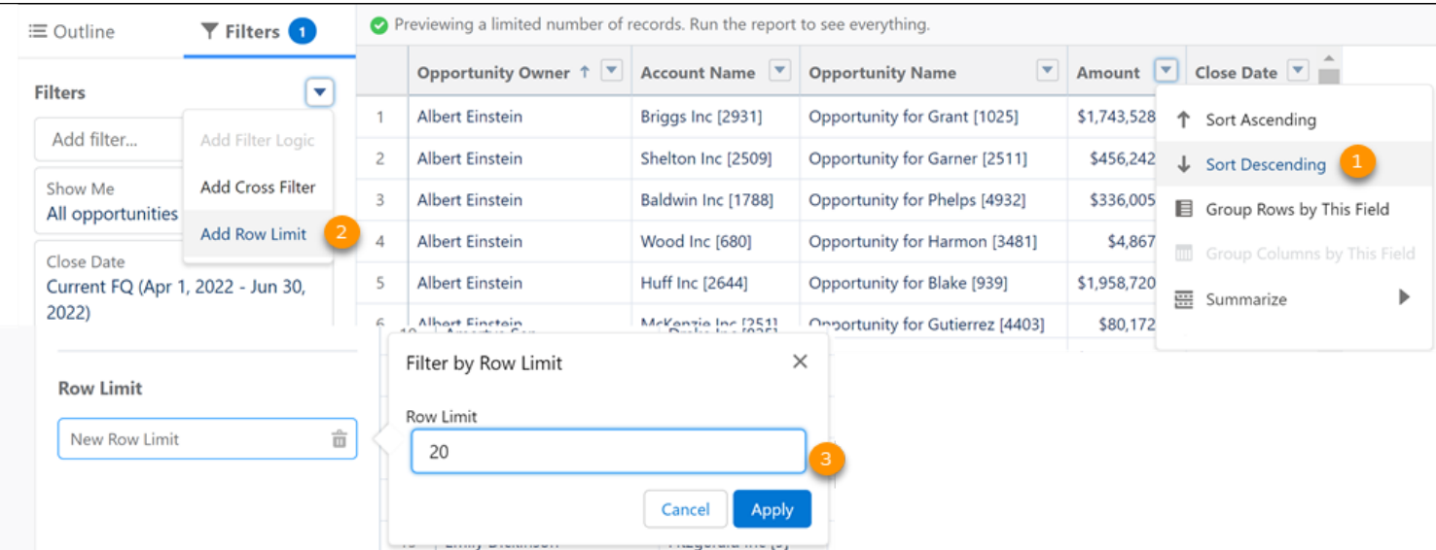Select cell Shelton Inc [2509]

[x=706, y=158]
